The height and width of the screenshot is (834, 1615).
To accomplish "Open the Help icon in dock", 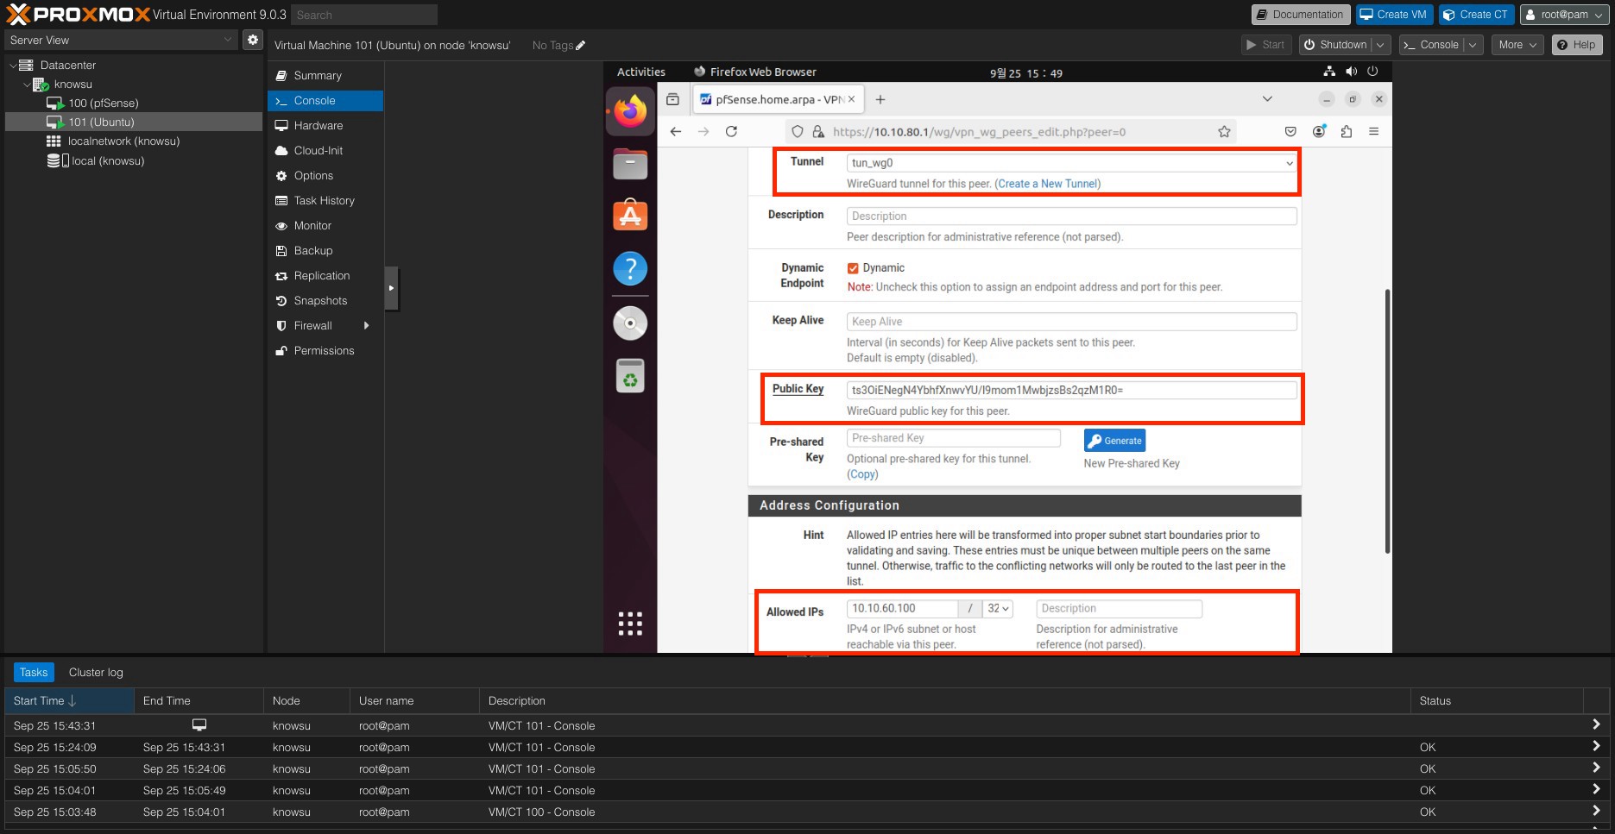I will point(630,269).
